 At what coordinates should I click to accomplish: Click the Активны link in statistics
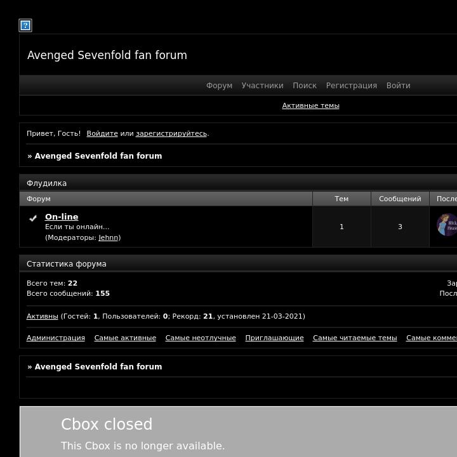pyautogui.click(x=43, y=316)
